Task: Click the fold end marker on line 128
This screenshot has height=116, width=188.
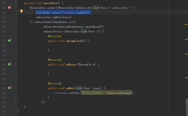Action: [16, 22]
